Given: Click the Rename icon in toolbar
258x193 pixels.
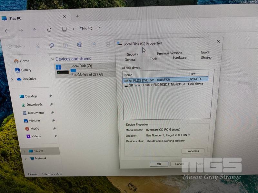Looking at the screenshot, I should coord(79,45).
